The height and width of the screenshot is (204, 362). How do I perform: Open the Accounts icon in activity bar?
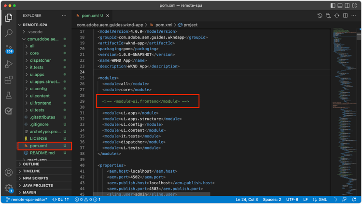(x=9, y=173)
